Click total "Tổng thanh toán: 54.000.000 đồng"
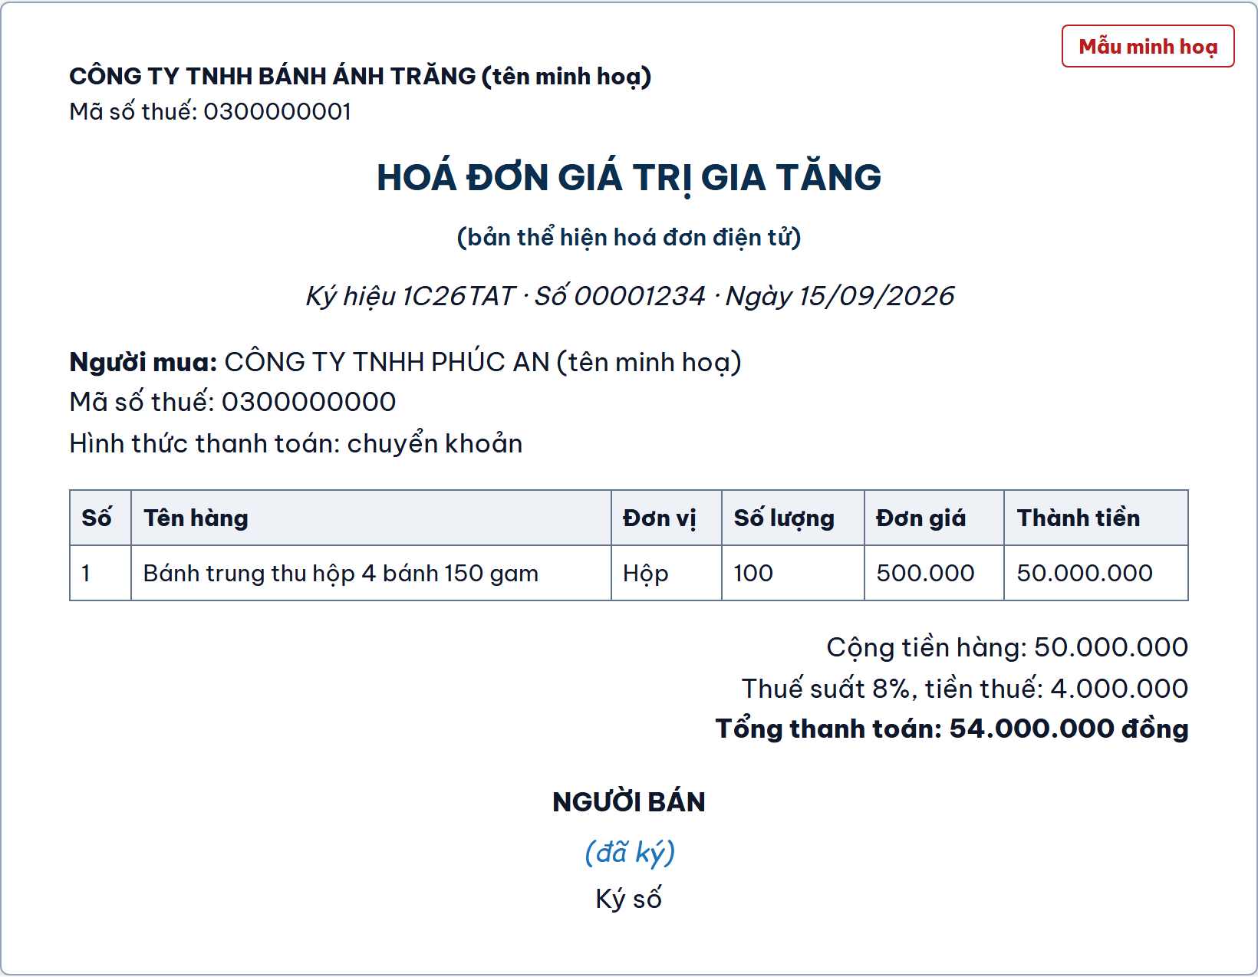This screenshot has height=977, width=1258. [x=952, y=729]
